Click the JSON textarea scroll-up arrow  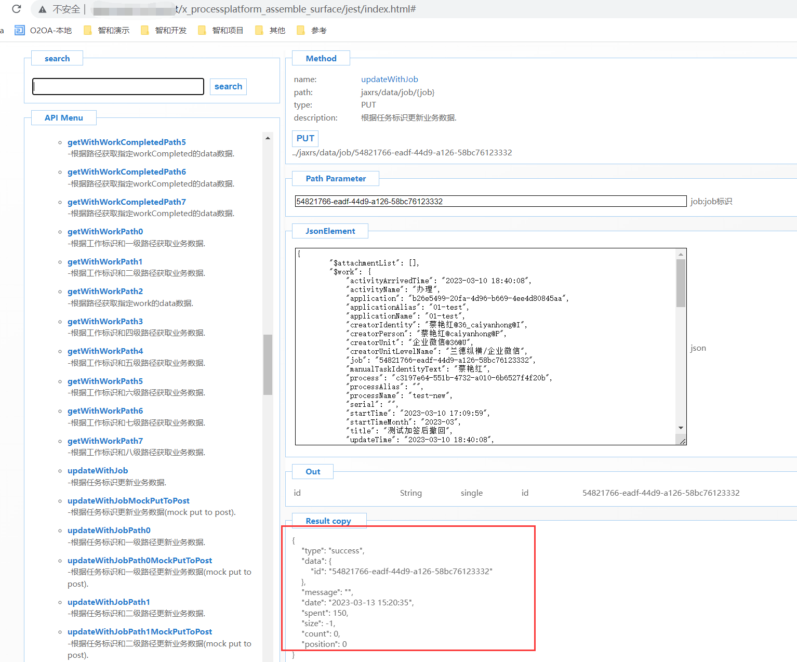(681, 254)
